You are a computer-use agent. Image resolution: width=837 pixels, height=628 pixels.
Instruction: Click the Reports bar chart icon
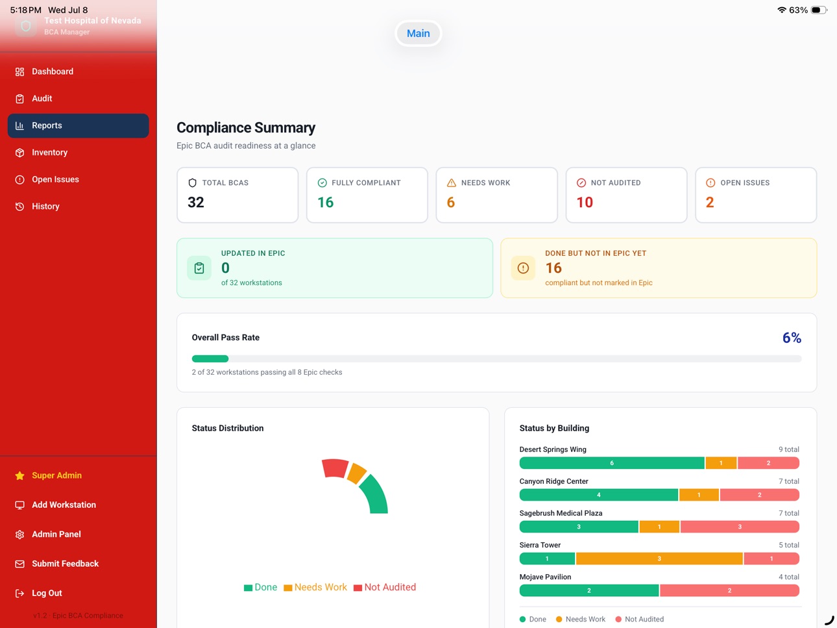coord(19,125)
